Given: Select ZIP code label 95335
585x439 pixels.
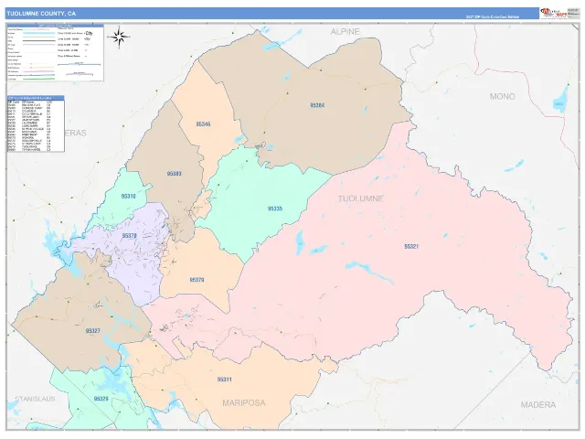Looking at the screenshot, I should coord(275,209).
